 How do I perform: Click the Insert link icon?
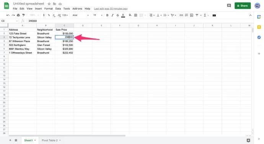pyautogui.click(x=181, y=15)
